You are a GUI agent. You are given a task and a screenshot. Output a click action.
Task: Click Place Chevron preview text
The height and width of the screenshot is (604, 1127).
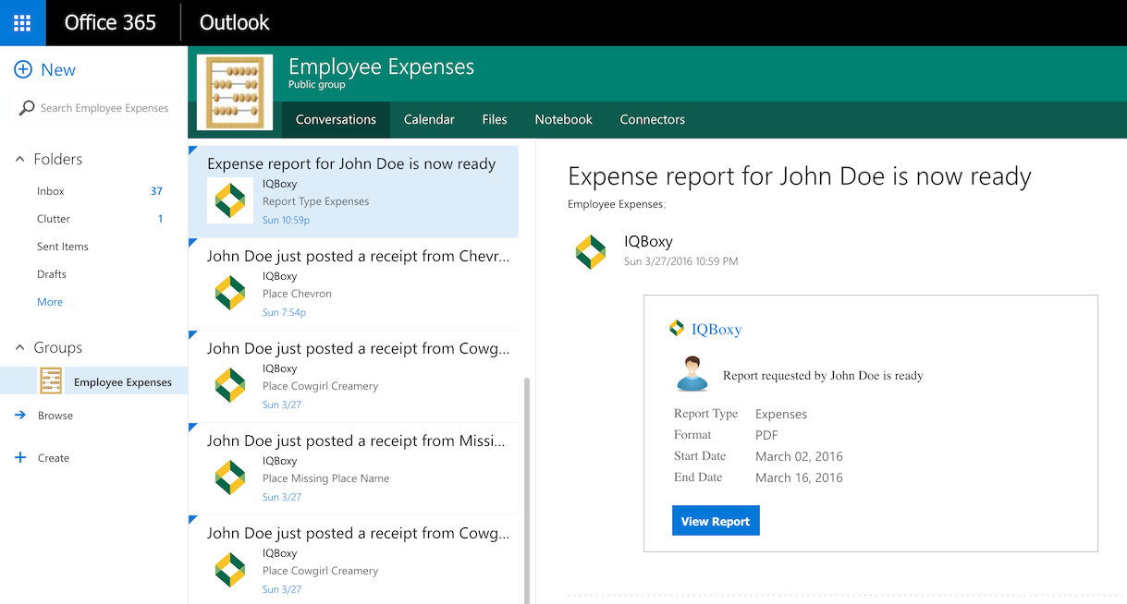(x=297, y=294)
